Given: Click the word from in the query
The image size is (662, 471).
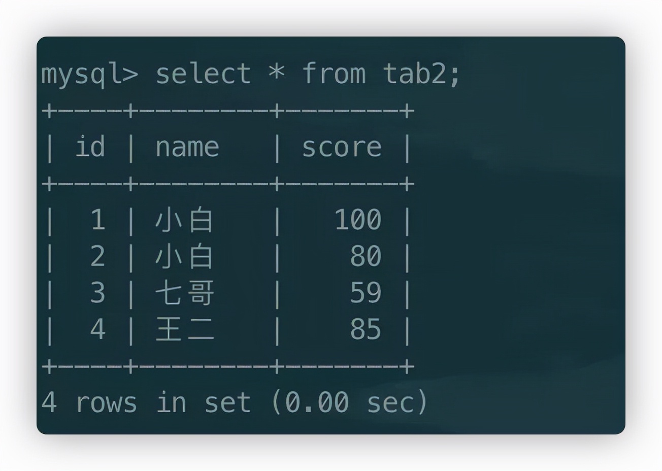Looking at the screenshot, I should (334, 74).
